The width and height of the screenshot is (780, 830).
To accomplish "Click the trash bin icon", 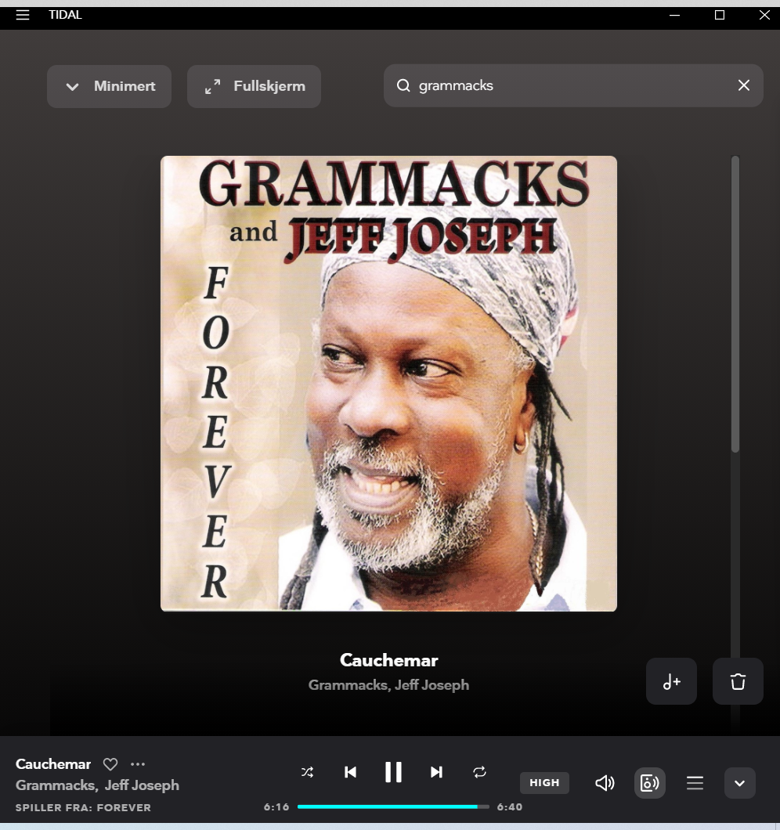I will 738,681.
